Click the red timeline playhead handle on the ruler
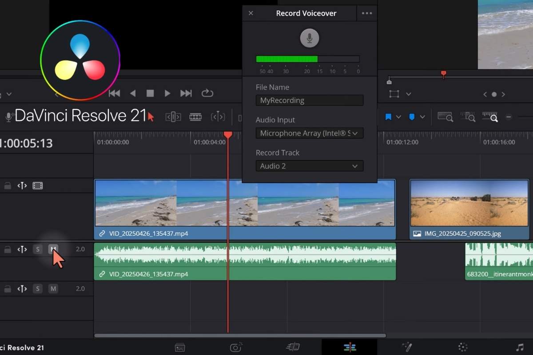The width and height of the screenshot is (533, 355). tap(228, 134)
